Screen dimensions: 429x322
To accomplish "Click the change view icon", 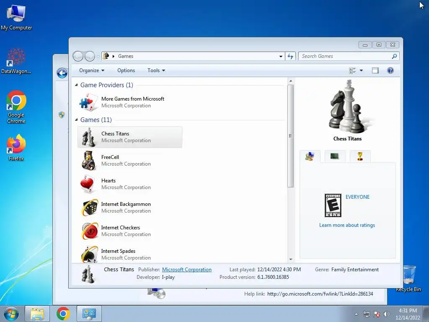I will pos(352,70).
